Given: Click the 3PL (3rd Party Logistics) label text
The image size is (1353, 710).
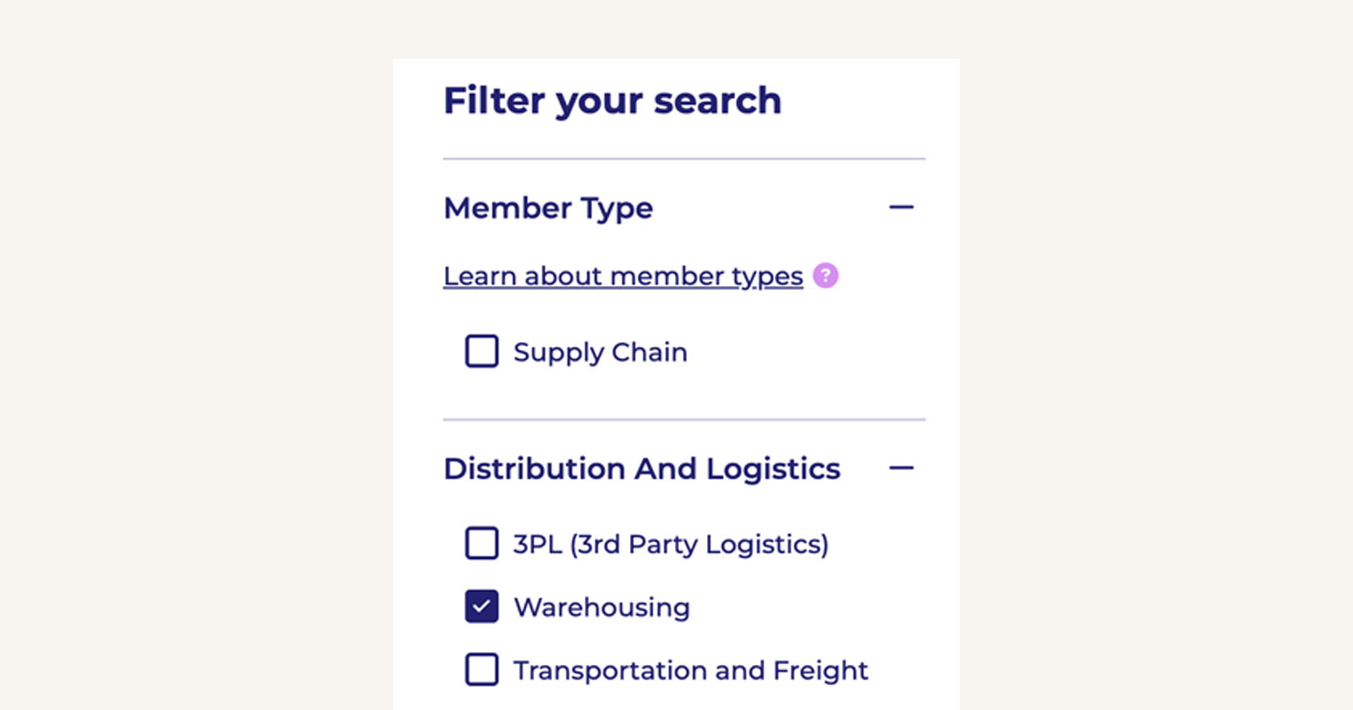Looking at the screenshot, I should pos(670,544).
